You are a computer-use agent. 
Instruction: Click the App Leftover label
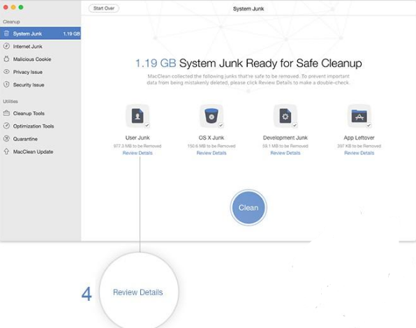tap(359, 137)
